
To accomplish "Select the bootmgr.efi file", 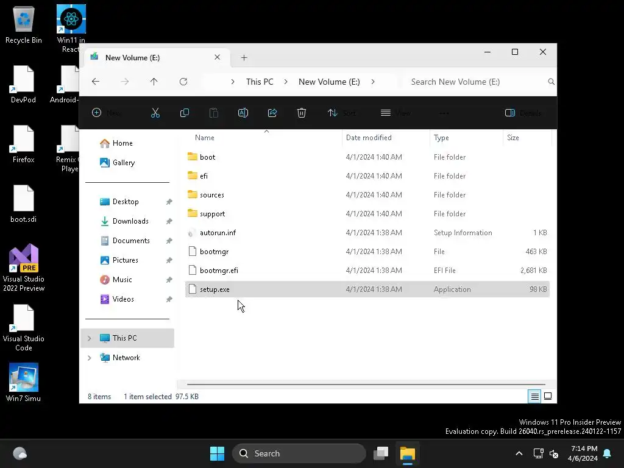I will (367, 271).
